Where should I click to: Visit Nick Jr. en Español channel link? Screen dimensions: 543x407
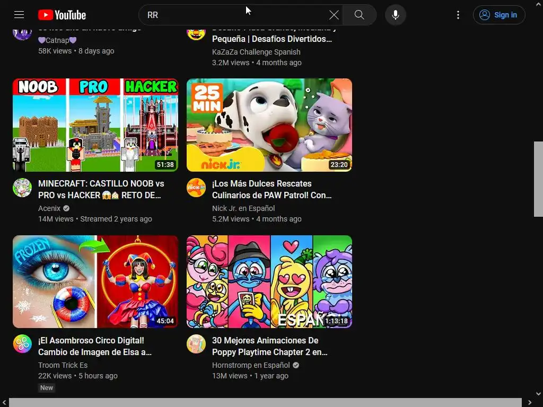click(243, 208)
